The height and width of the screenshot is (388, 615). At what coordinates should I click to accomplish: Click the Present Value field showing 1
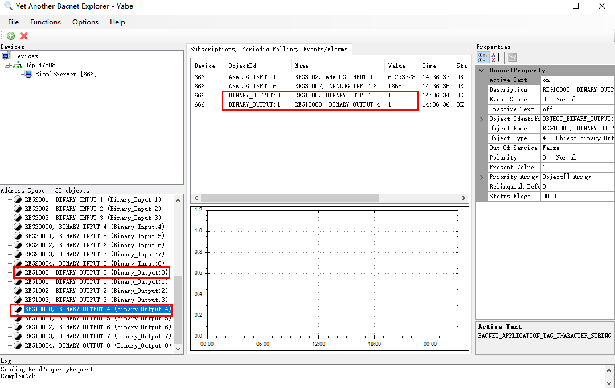tap(577, 167)
